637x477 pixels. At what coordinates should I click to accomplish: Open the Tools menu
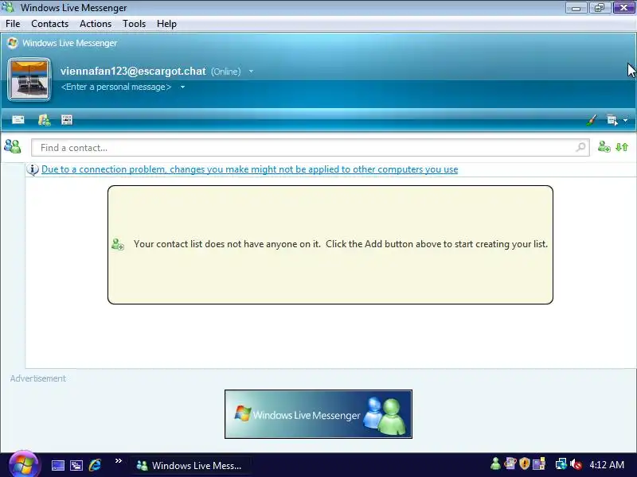point(134,24)
